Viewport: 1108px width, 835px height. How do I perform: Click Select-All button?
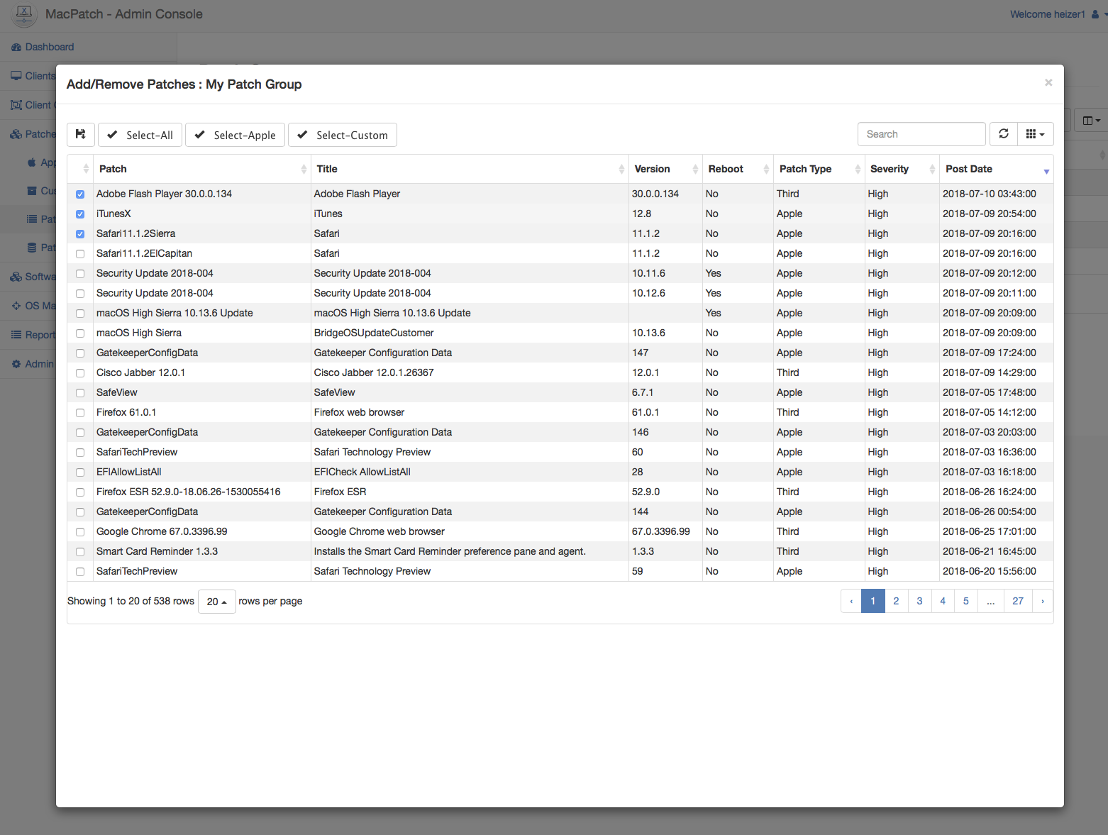140,135
